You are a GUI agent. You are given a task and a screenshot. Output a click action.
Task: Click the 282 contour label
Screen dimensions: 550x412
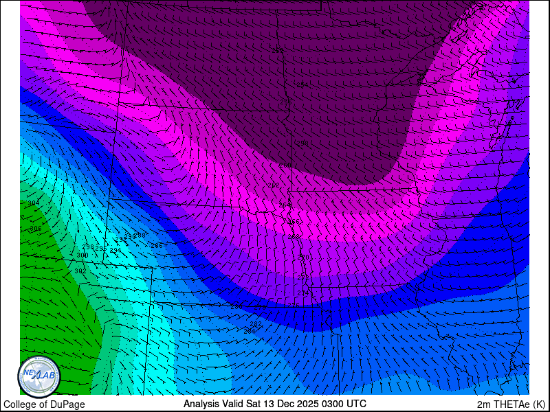coord(256,324)
